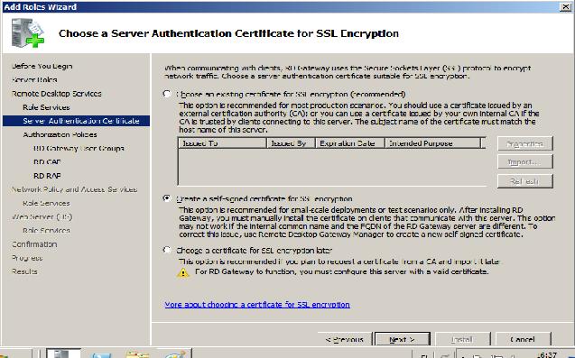Click the 'Choose a Server Authentication Certificate' heading
575x358 pixels.
click(x=228, y=33)
